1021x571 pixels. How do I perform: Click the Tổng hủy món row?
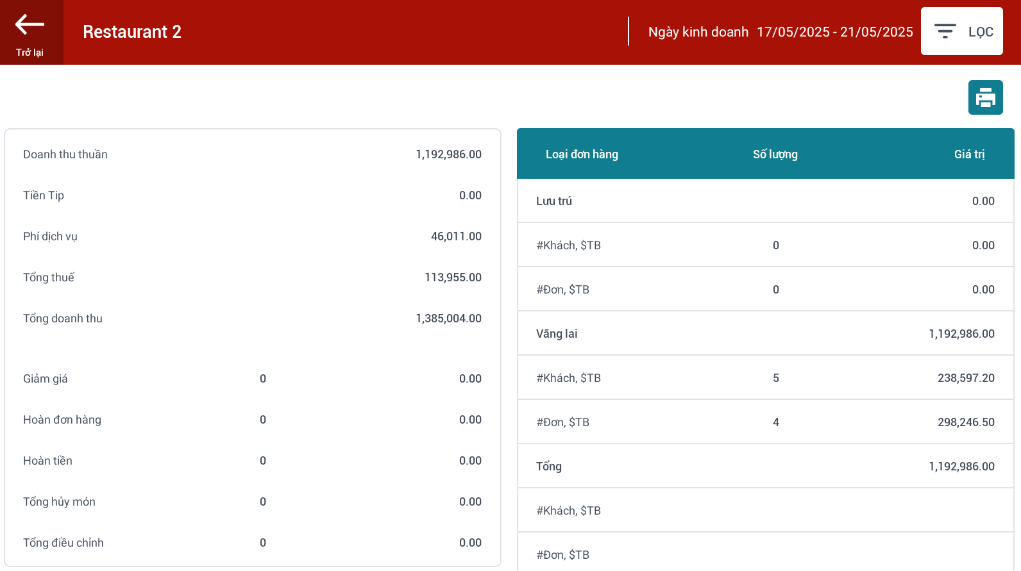click(252, 502)
